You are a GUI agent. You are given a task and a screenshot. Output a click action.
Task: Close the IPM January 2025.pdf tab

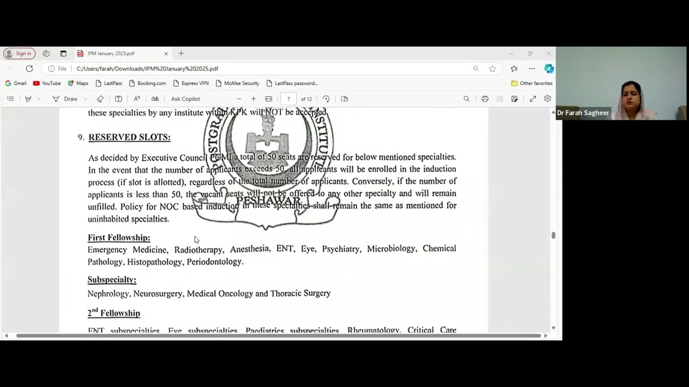click(x=166, y=54)
